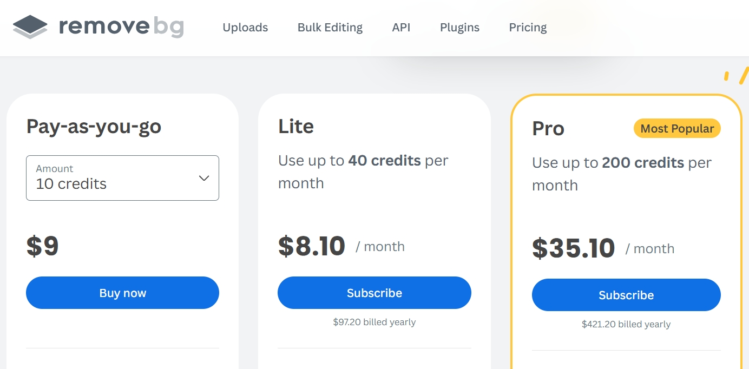Viewport: 749px width, 369px height.
Task: Subscribe to the Lite plan
Action: click(374, 293)
